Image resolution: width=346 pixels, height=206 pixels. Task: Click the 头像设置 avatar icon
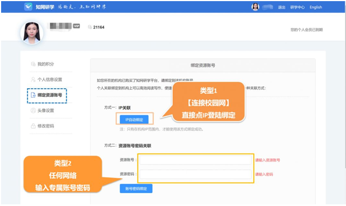33,111
